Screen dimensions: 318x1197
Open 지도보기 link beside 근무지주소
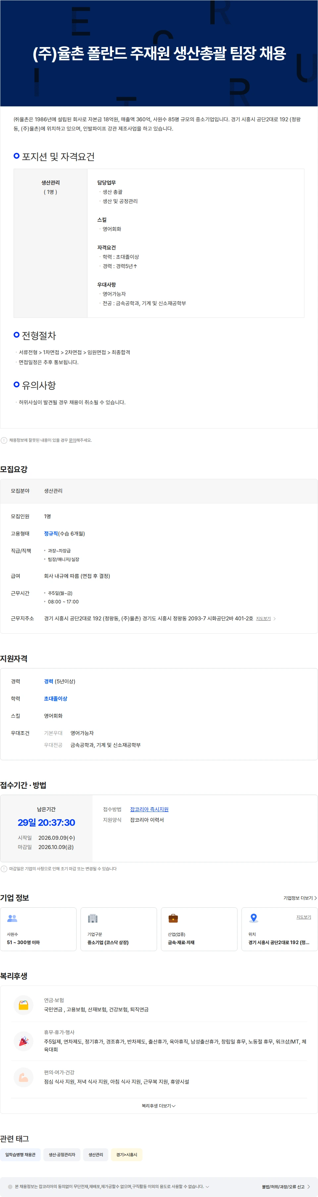tap(263, 618)
